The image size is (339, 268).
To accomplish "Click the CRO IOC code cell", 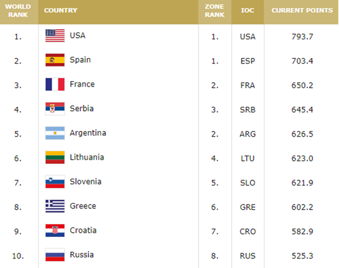I will point(247,231).
